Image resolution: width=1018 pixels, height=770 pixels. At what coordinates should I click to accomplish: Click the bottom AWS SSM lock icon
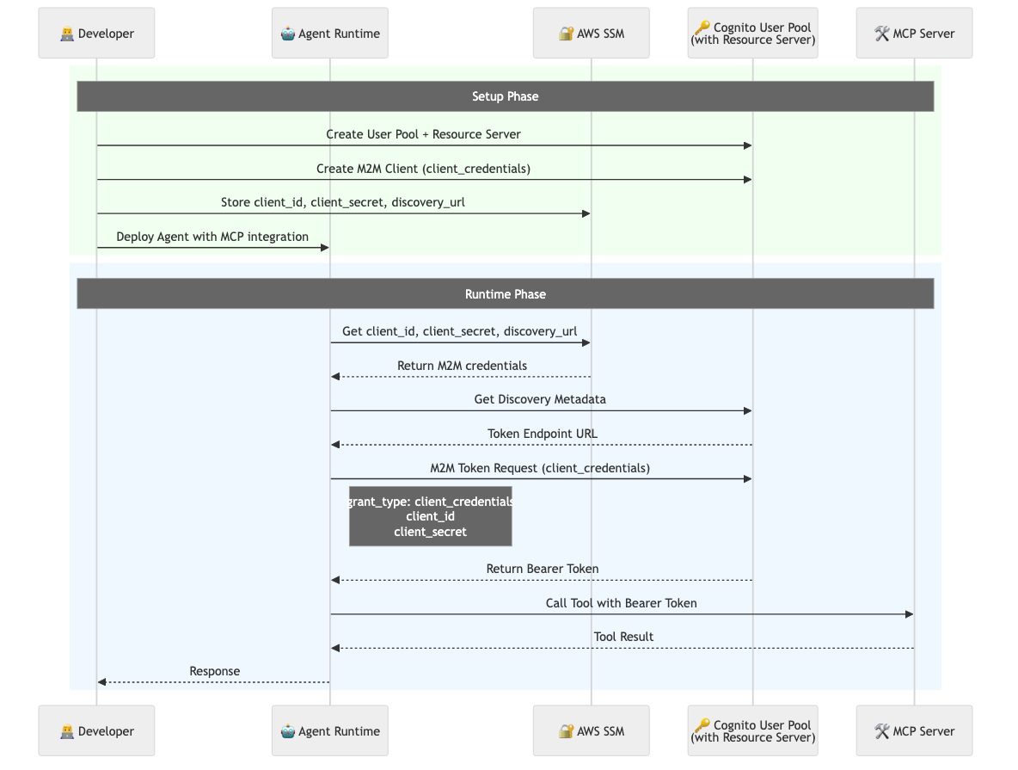point(565,730)
